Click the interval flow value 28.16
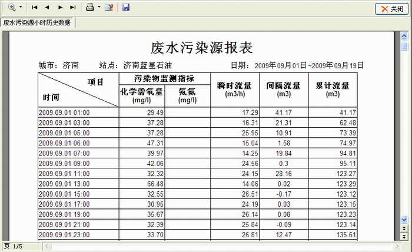412x252 pixels. (284, 174)
